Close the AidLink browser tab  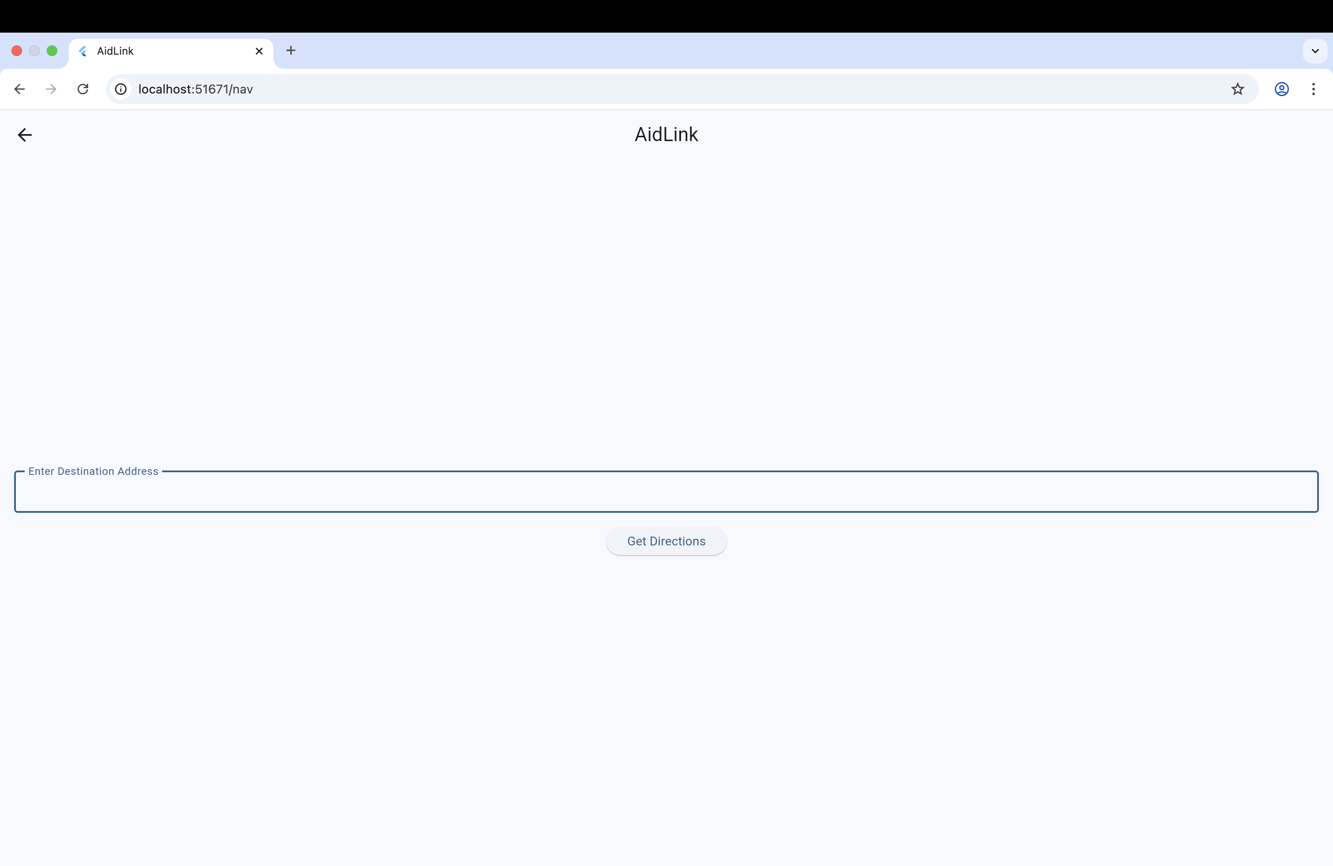point(259,51)
